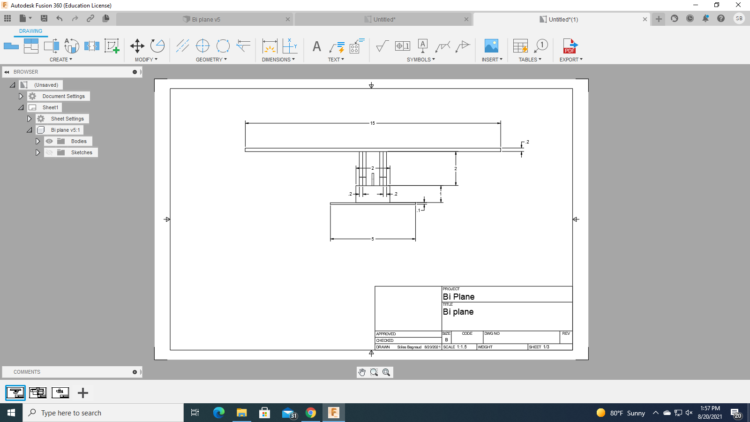This screenshot has width=750, height=422.
Task: Select the Text tool
Action: [x=316, y=45]
